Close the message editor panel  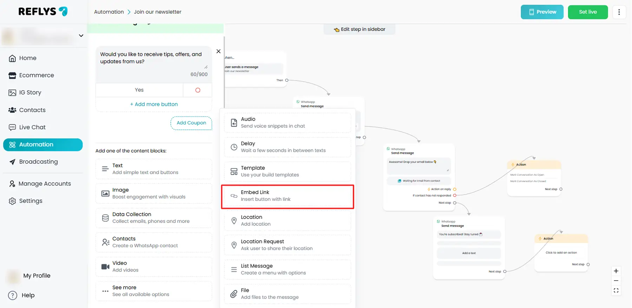point(218,51)
